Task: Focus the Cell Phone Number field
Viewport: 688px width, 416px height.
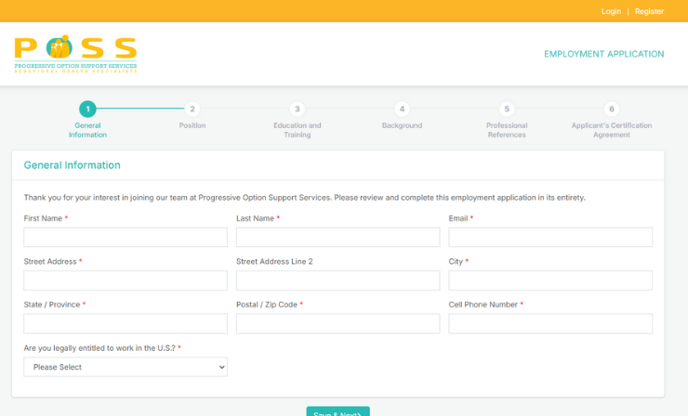Action: (550, 323)
